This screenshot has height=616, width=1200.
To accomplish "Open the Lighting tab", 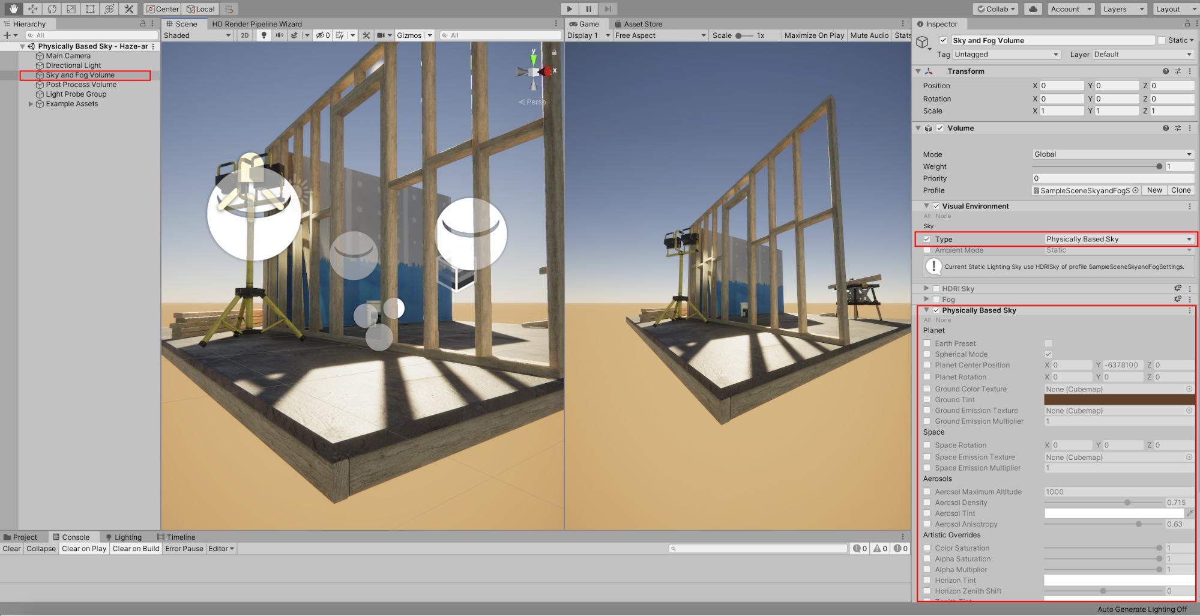I will pyautogui.click(x=124, y=537).
